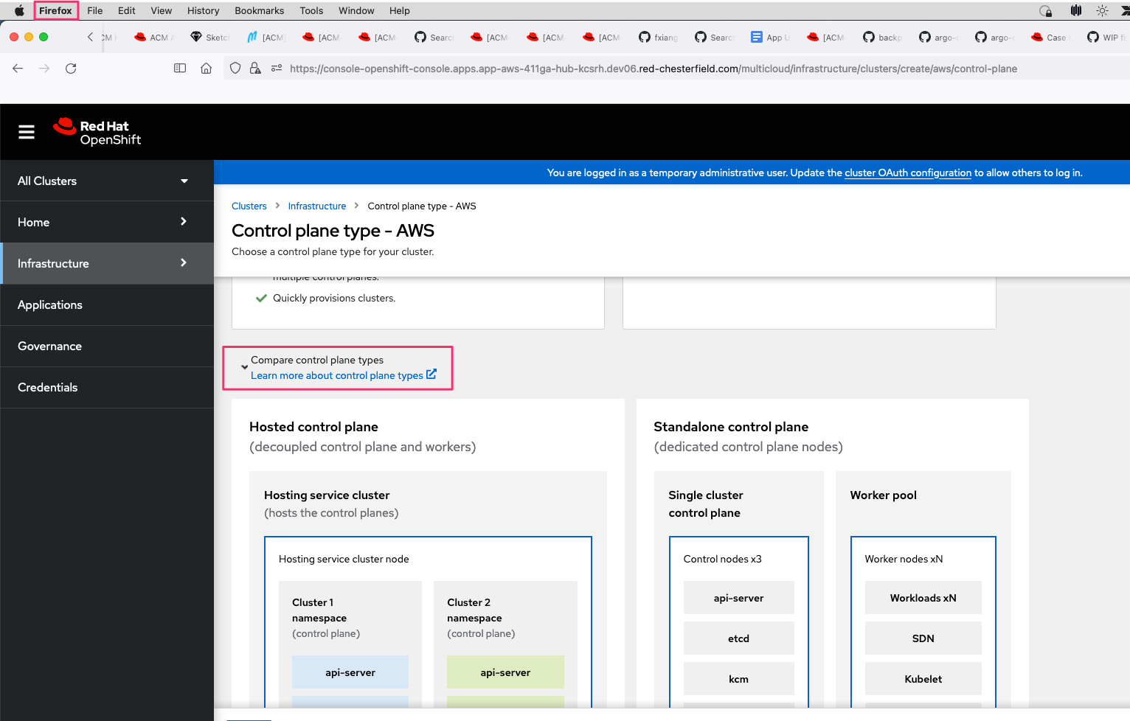1130x721 pixels.
Task: Click the Worker nodes xN label
Action: pos(904,559)
